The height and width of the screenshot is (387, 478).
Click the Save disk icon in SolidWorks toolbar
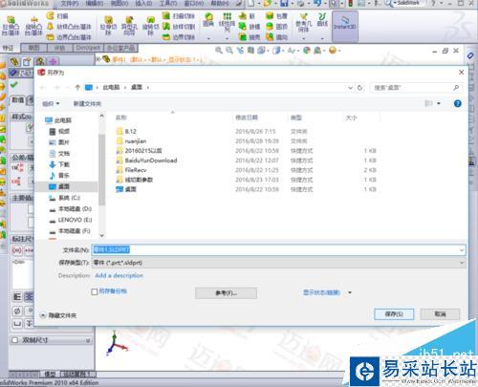click(284, 4)
